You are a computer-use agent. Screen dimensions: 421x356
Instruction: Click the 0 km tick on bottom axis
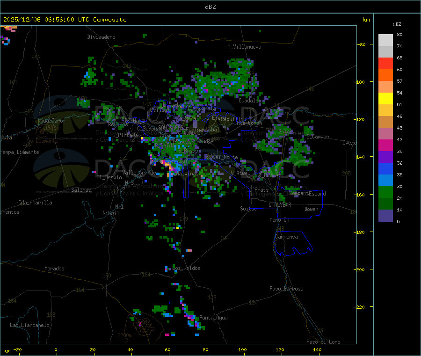pos(56,349)
